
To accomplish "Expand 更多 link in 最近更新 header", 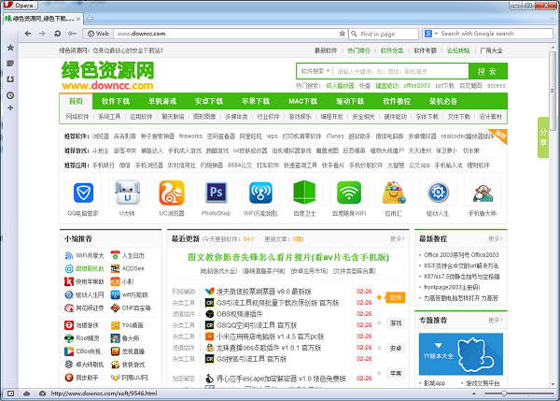I will 398,238.
